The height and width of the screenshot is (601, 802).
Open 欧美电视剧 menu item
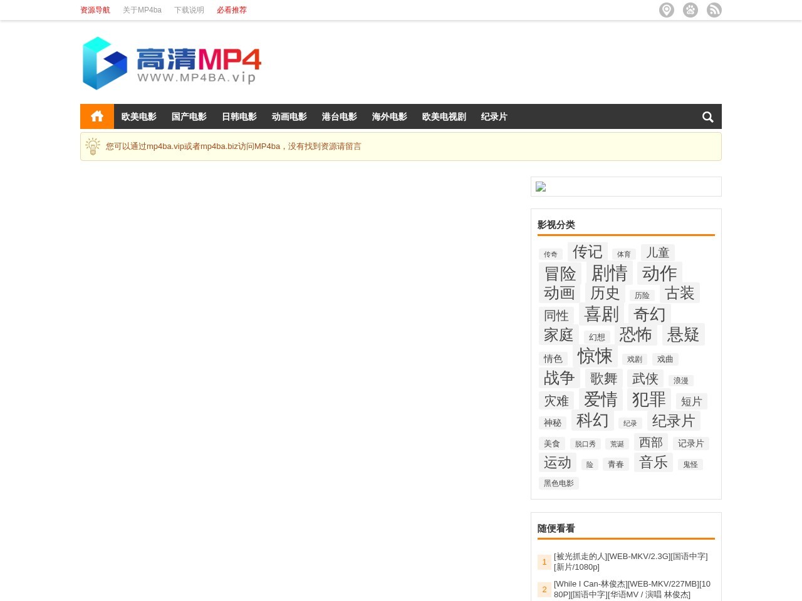[444, 116]
